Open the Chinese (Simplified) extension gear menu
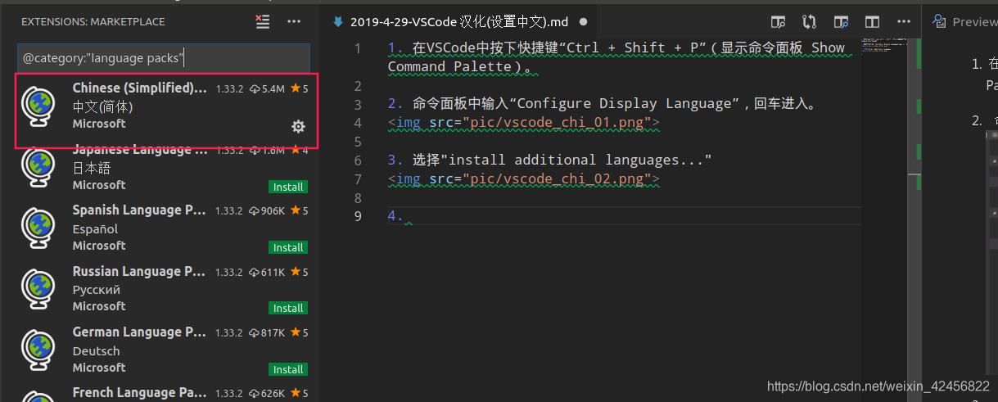The width and height of the screenshot is (998, 402). (x=299, y=126)
